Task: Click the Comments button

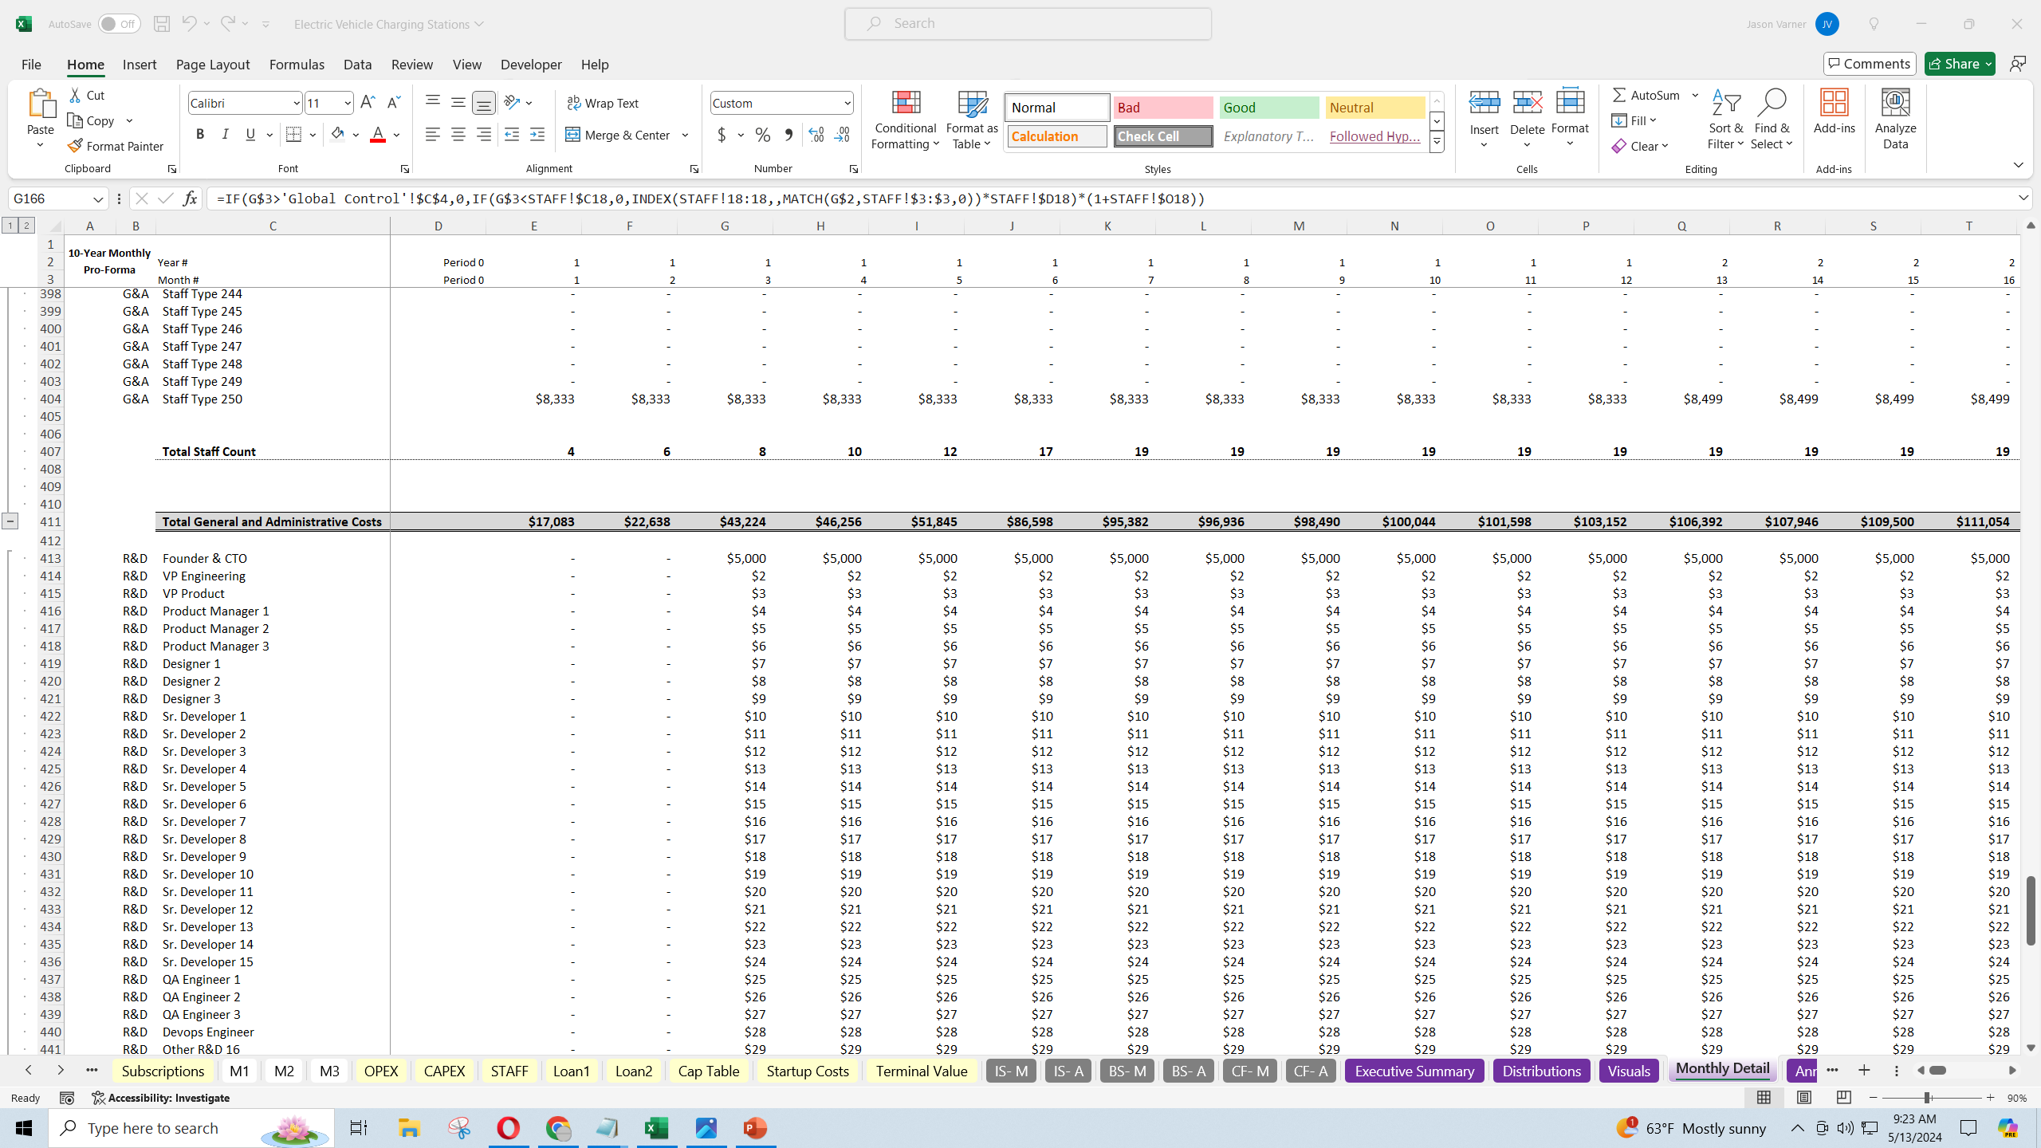Action: [1870, 64]
